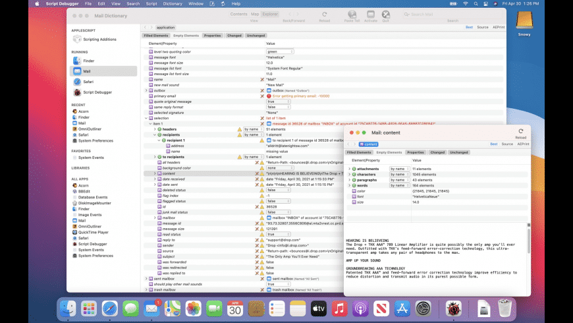Toggle Filled Elements filter in Mail Dictionary
This screenshot has width=573, height=323.
click(x=156, y=36)
